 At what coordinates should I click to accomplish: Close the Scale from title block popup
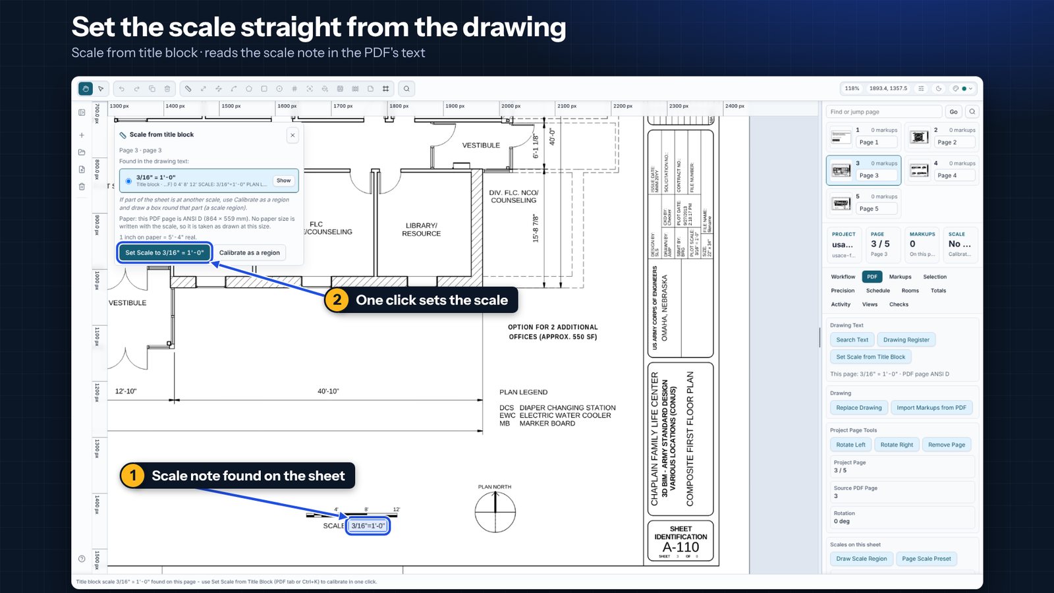tap(292, 135)
